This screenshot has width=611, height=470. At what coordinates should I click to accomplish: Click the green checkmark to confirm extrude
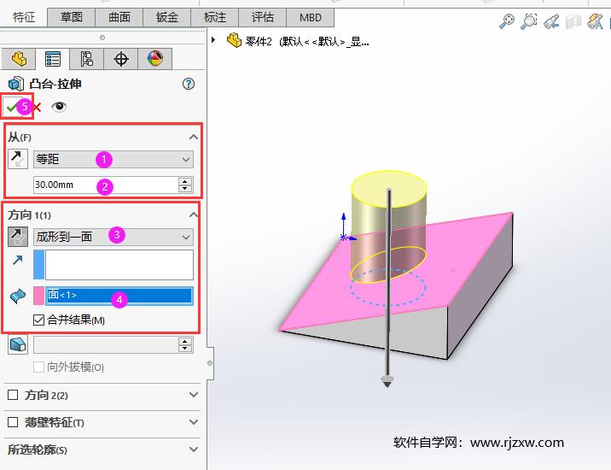tap(13, 107)
